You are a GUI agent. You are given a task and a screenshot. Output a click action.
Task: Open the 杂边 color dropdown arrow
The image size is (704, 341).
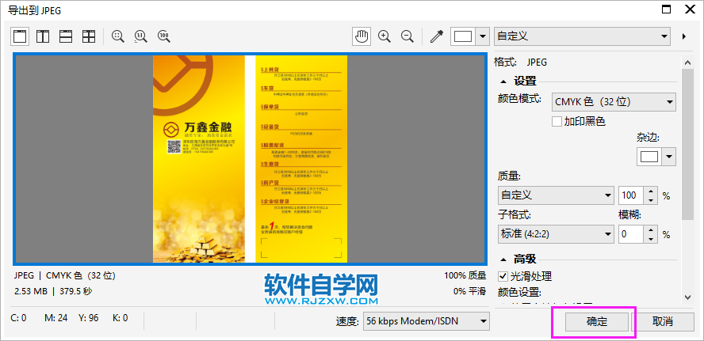[669, 157]
